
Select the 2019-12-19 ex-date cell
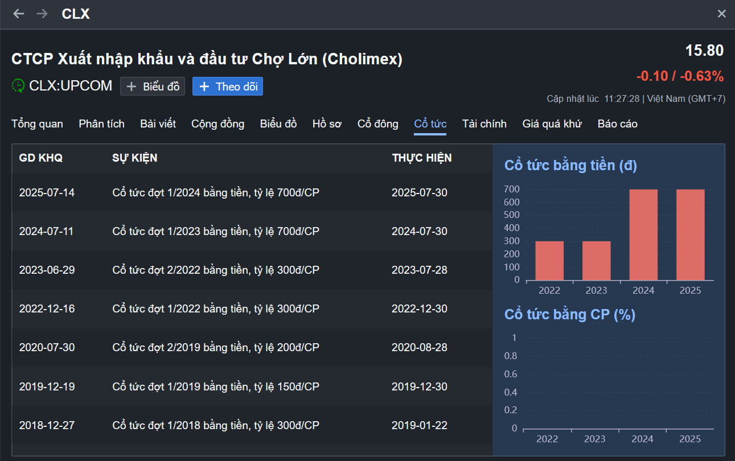tap(47, 387)
